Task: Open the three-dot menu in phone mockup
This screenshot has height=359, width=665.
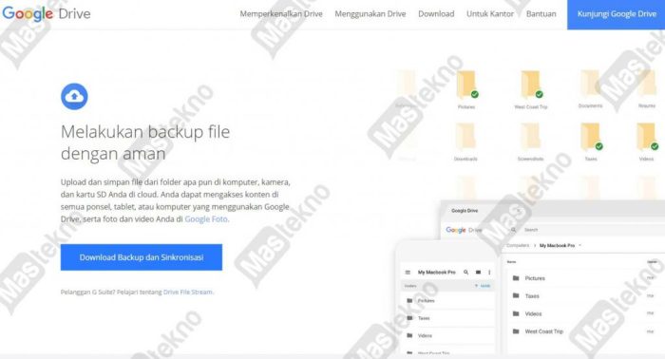Action: tap(489, 273)
